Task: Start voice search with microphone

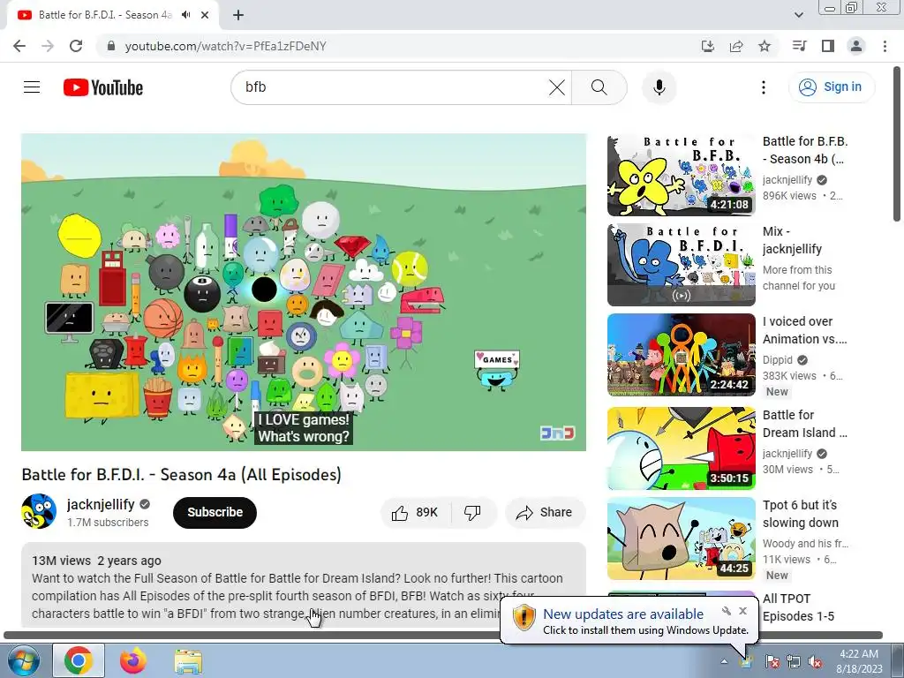Action: click(x=659, y=87)
